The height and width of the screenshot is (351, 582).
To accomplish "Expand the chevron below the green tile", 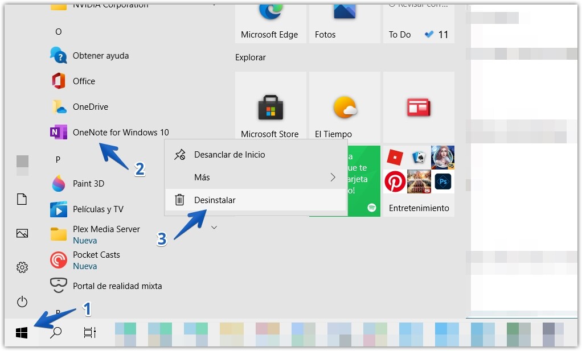I will [214, 226].
